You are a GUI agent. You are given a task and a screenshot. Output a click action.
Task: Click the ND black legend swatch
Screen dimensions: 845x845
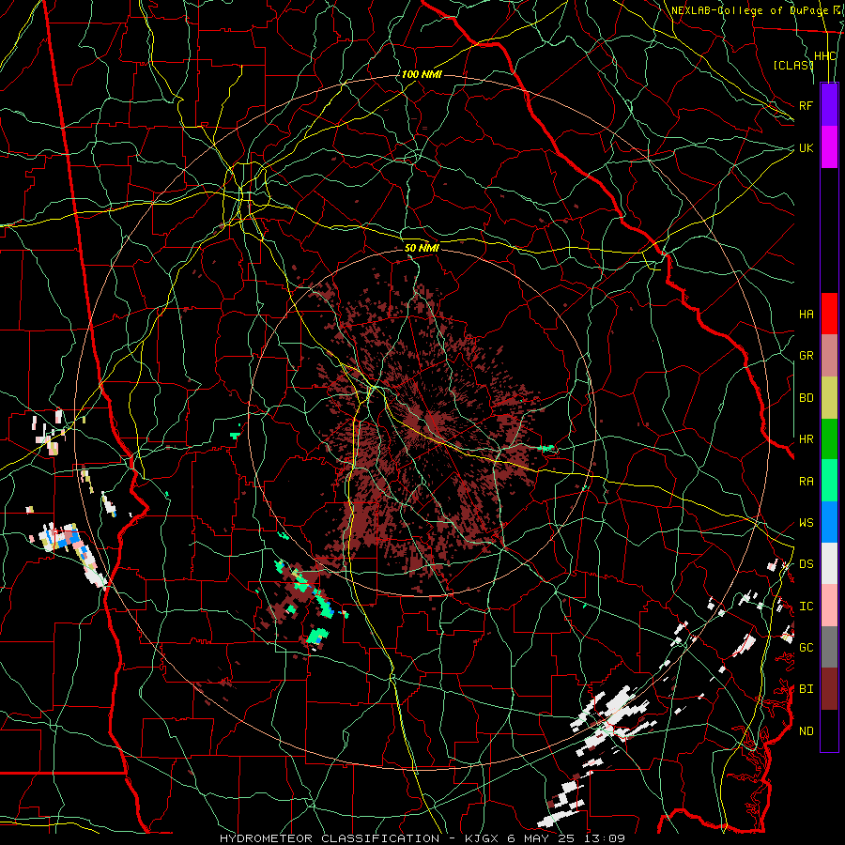coord(829,730)
